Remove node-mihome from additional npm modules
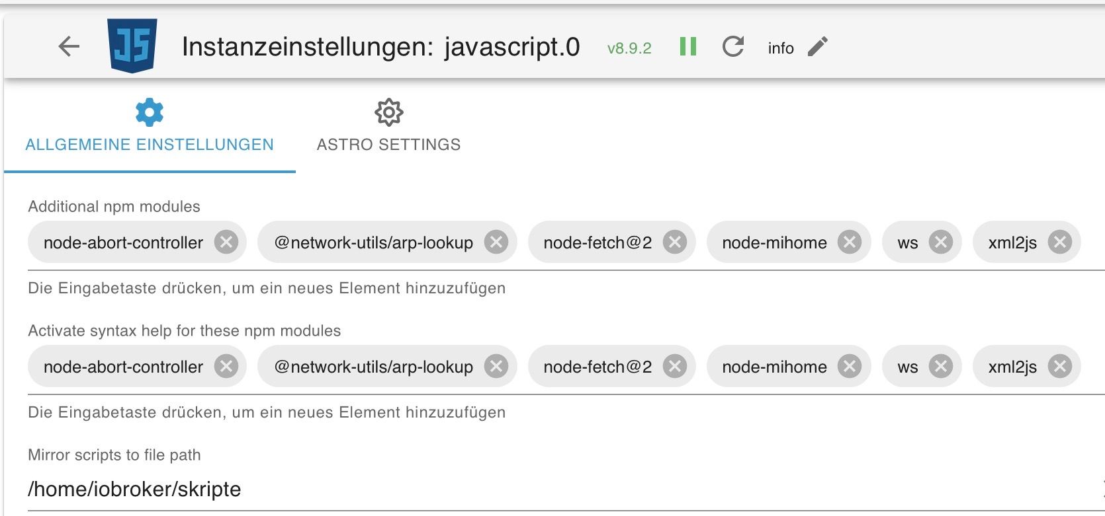This screenshot has height=516, width=1105. [x=850, y=242]
